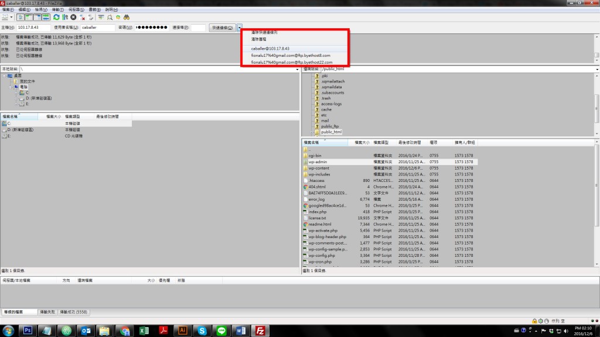
Task: Expand the public_html remote tree node
Action: (x=312, y=132)
